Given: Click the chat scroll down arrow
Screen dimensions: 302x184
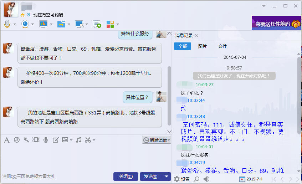Looking at the screenshot, I should pyautogui.click(x=169, y=132).
